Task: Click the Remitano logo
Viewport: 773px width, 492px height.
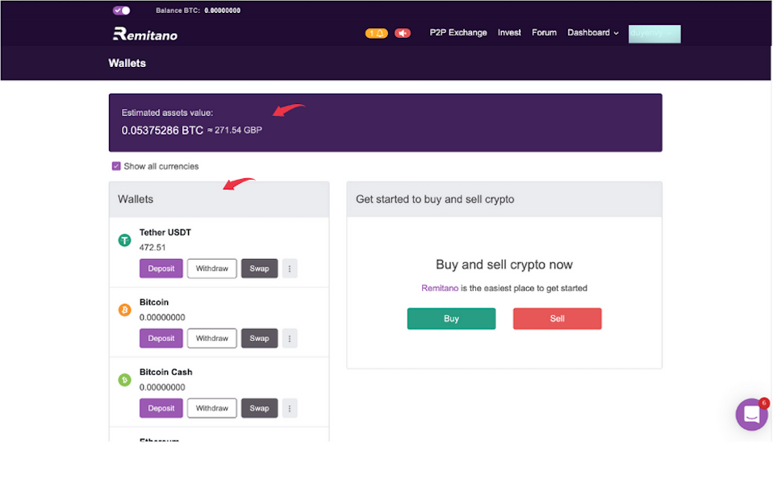Action: pyautogui.click(x=145, y=34)
